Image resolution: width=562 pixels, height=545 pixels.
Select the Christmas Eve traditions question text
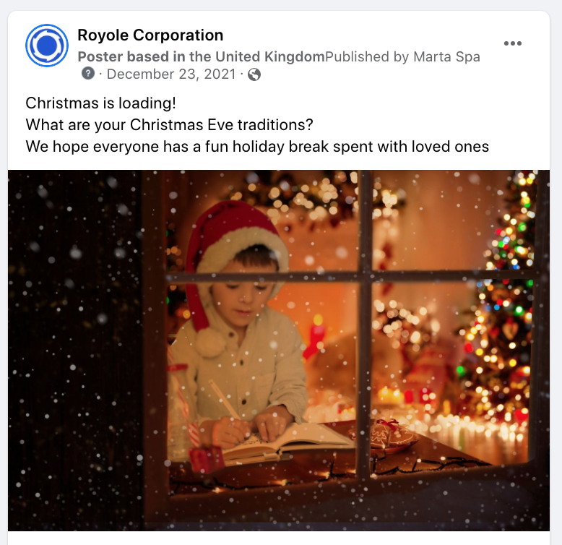pos(169,125)
